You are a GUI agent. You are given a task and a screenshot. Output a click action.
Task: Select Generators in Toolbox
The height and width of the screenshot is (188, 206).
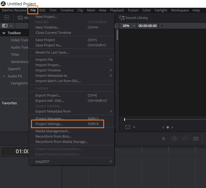tap(20, 62)
